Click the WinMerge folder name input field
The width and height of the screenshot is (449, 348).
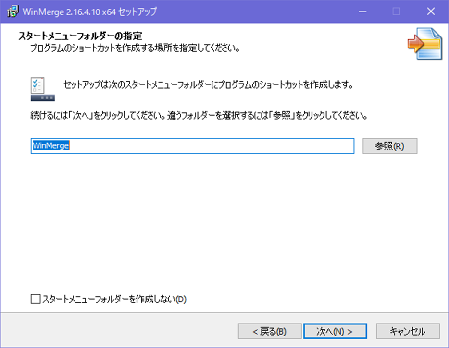coord(192,146)
